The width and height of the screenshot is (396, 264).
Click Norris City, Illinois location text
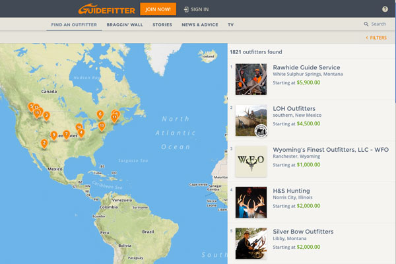[x=292, y=197]
